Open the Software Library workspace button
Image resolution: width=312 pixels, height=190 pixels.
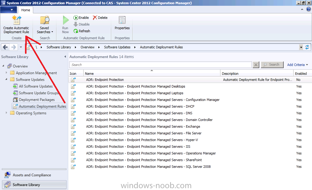tap(34, 185)
